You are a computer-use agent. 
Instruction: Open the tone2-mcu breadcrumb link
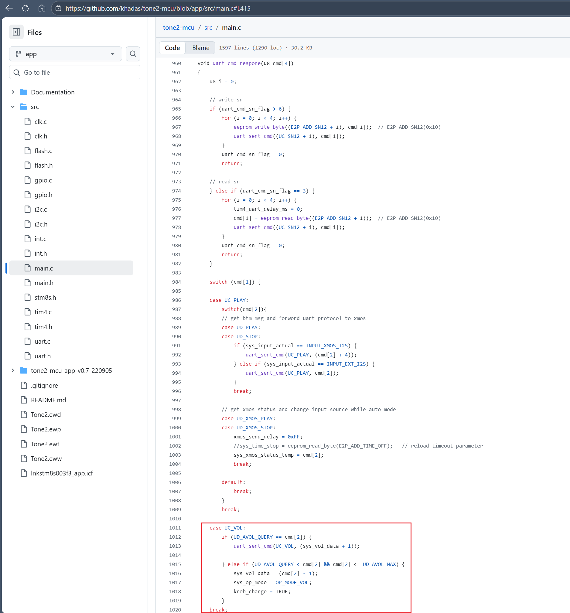(179, 28)
